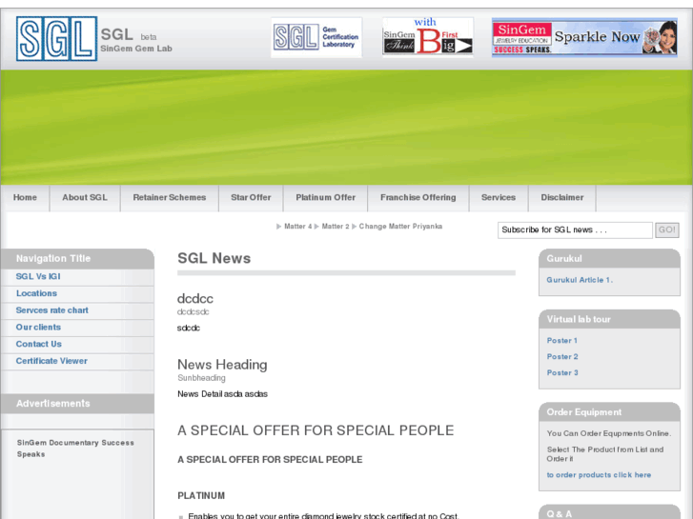Click the Order Equipment panel header
The height and width of the screenshot is (519, 693).
(x=609, y=411)
